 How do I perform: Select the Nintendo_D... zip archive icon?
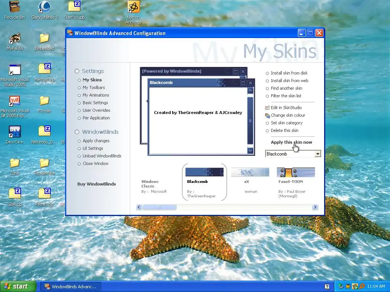click(44, 135)
